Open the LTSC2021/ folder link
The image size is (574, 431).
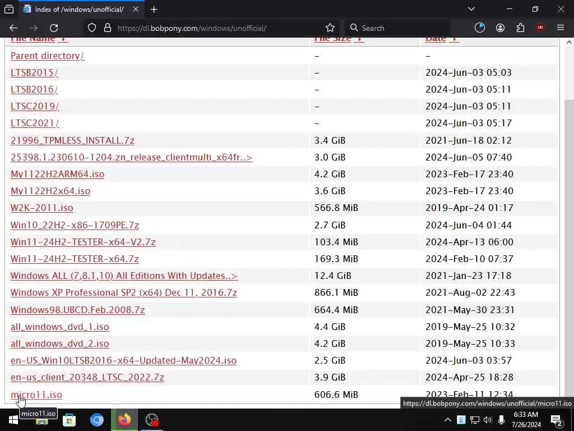coord(35,123)
